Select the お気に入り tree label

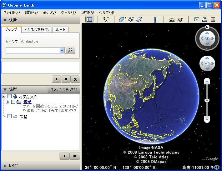click(x=28, y=97)
